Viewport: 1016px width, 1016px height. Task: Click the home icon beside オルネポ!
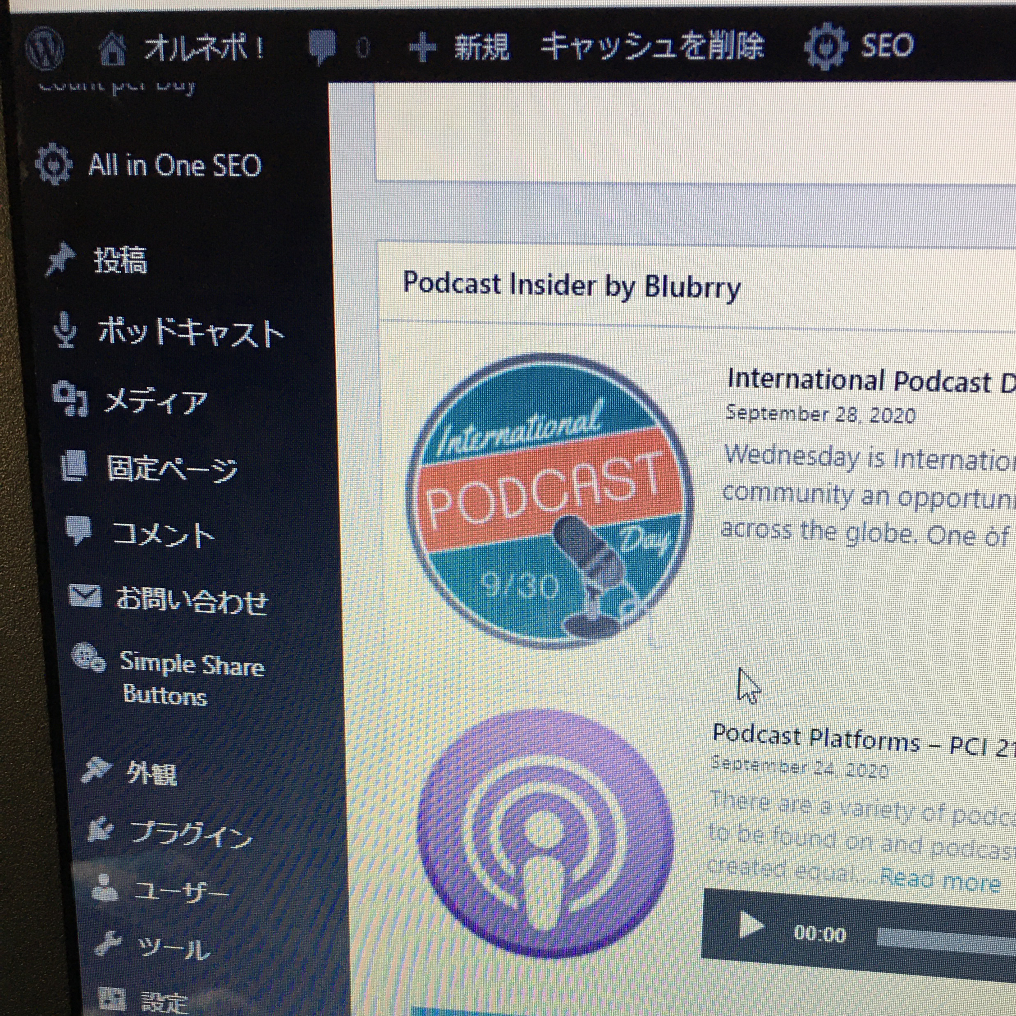tap(112, 49)
